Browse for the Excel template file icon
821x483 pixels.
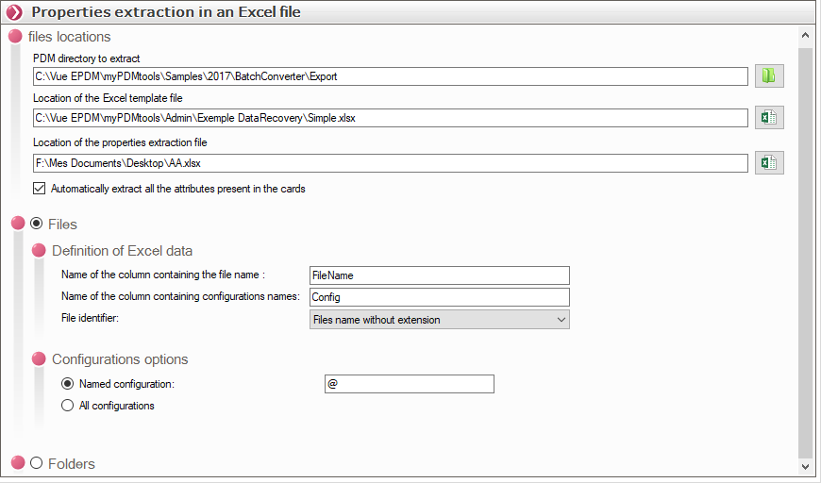[x=769, y=118]
